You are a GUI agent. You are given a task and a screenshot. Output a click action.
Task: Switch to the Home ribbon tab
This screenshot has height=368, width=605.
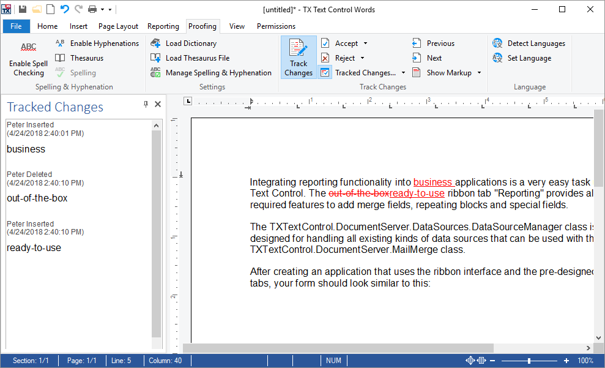[48, 26]
